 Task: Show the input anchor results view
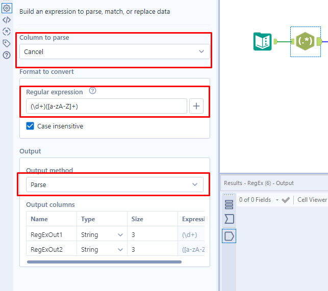coord(229,219)
